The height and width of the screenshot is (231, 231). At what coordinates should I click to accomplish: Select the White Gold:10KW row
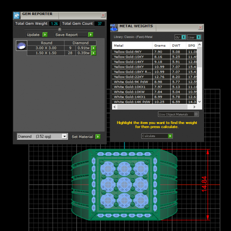click(131, 92)
